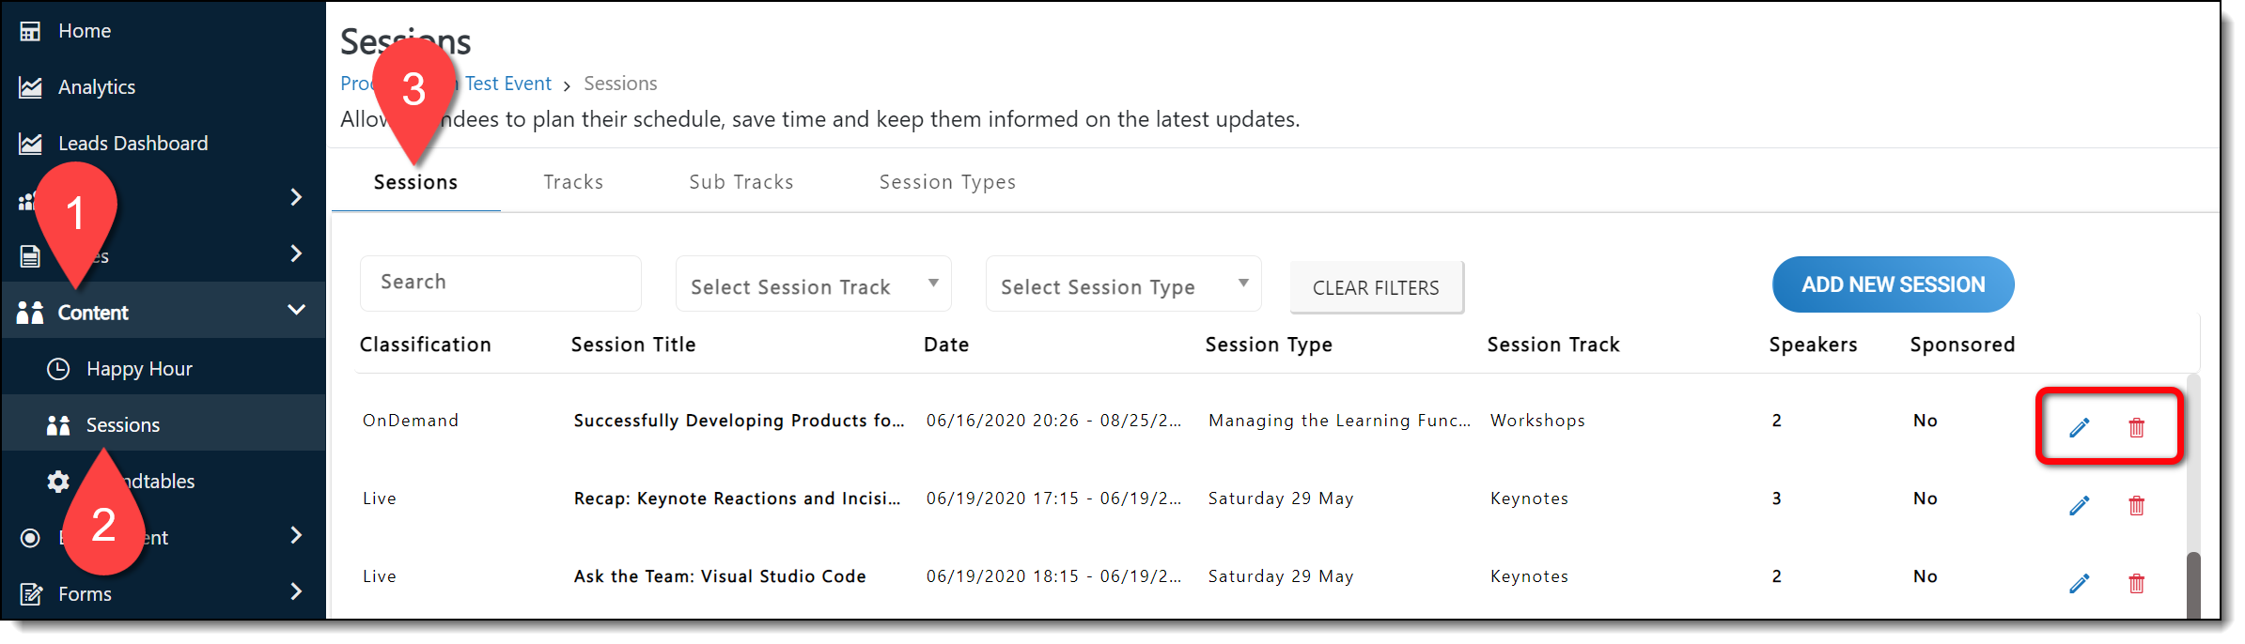Click the Home icon in sidebar
The image size is (2245, 644).
pos(30,31)
